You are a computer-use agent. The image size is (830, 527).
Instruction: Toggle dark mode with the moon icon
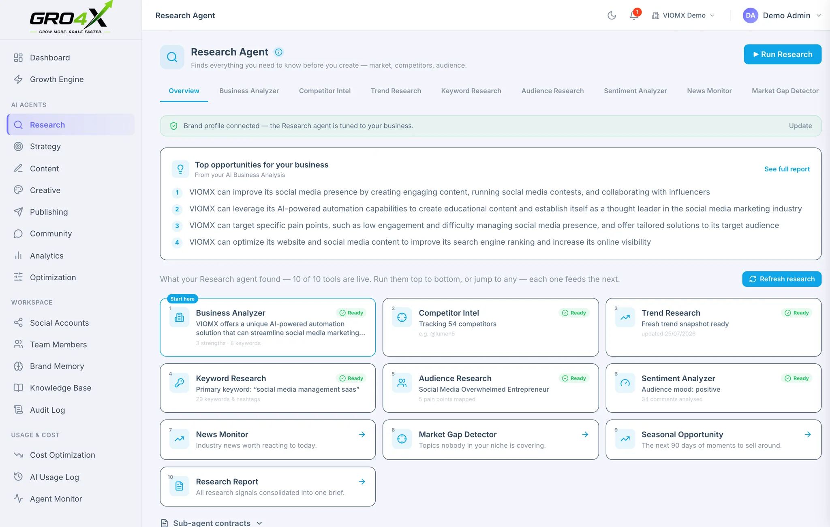[x=612, y=15]
